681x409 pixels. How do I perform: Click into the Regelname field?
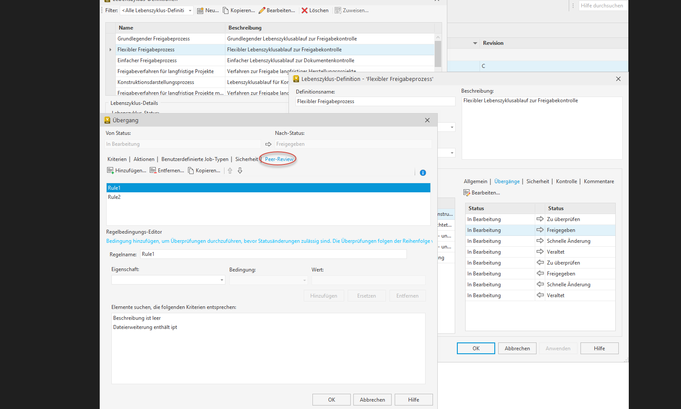click(x=273, y=254)
